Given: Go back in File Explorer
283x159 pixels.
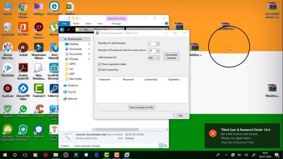Looking at the screenshot, I should tap(62, 30).
